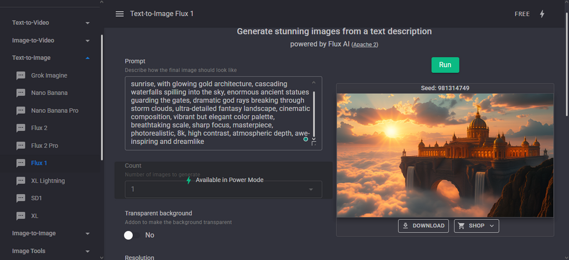Click the shopping cart icon

tap(461, 226)
